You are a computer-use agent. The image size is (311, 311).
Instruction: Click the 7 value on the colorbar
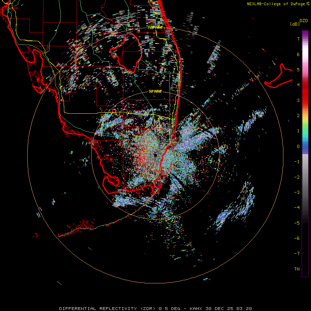tap(298, 39)
